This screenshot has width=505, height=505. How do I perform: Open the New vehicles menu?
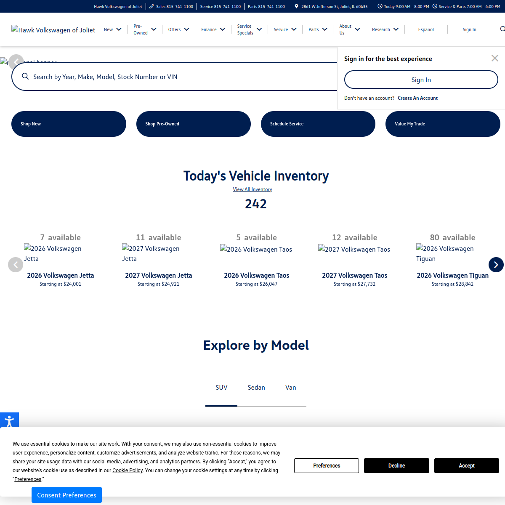click(x=108, y=29)
